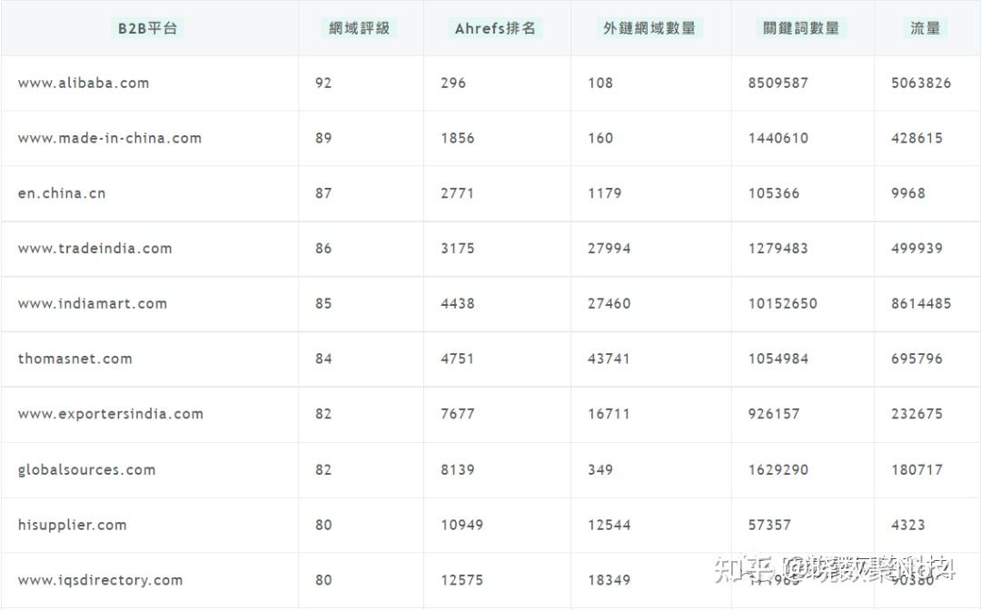
Task: Click traffic value 4323
Action: pos(907,525)
